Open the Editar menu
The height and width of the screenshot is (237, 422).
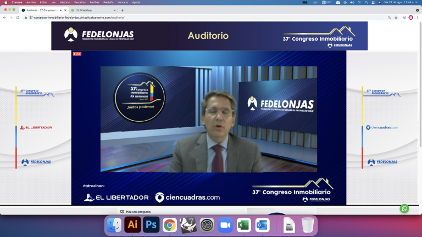(x=43, y=2)
